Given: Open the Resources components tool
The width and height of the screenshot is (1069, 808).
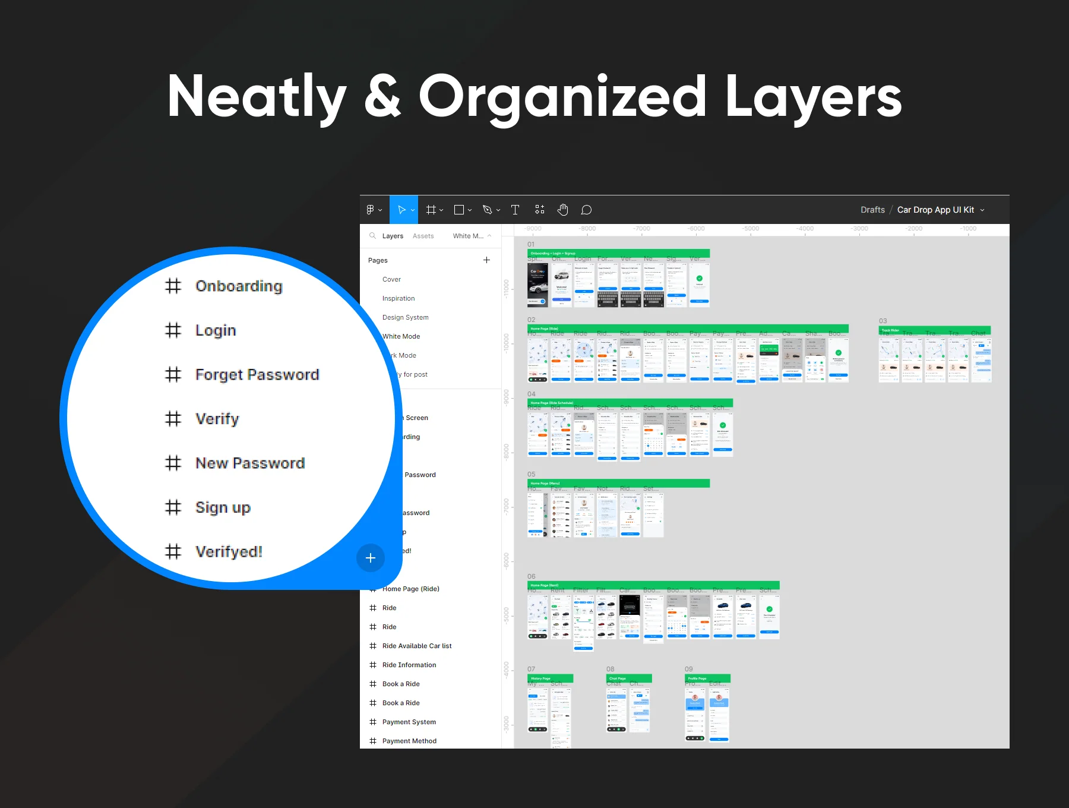Looking at the screenshot, I should click(x=539, y=210).
